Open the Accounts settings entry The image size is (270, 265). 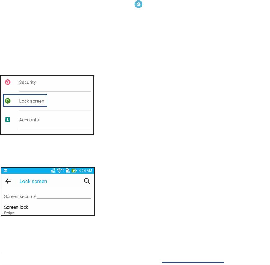pos(29,120)
